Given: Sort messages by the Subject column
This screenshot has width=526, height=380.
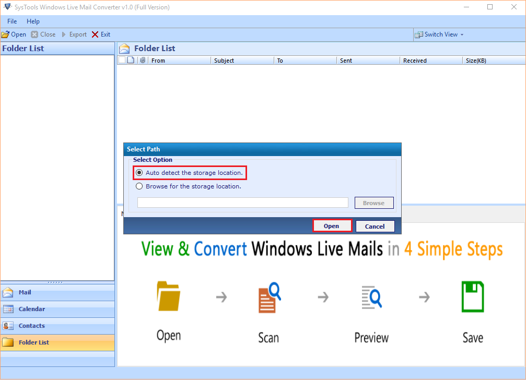Looking at the screenshot, I should point(242,61).
